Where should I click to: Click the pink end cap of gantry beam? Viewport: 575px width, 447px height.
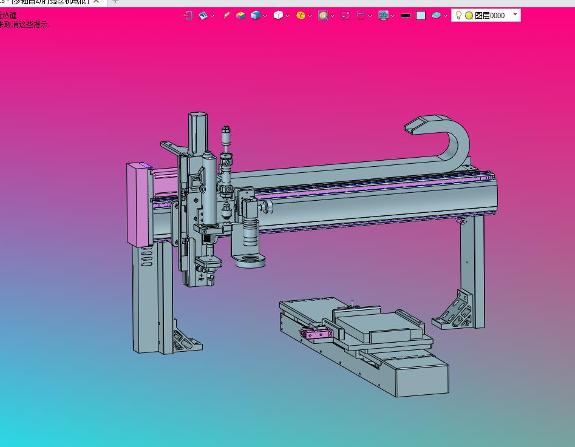tap(138, 204)
